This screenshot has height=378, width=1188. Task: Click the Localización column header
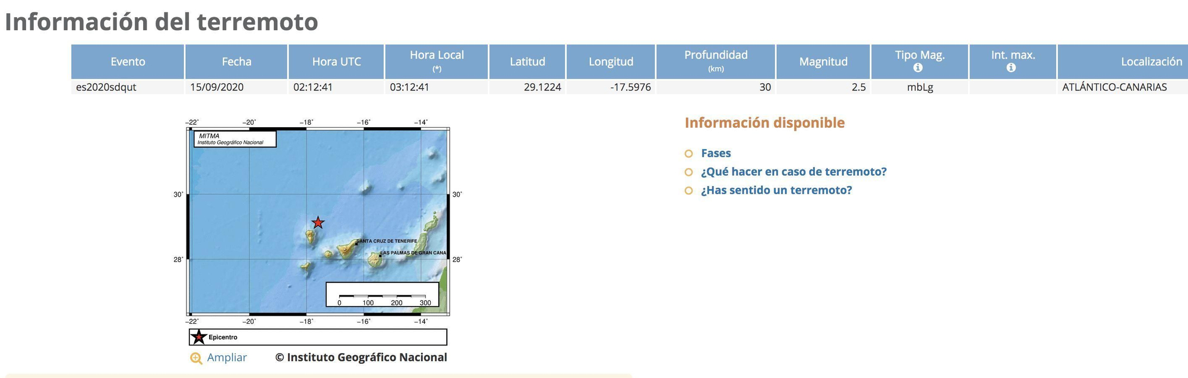pyautogui.click(x=1123, y=62)
